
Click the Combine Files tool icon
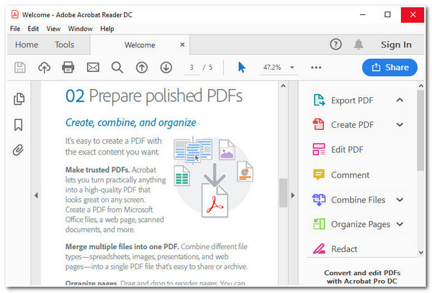pos(319,200)
